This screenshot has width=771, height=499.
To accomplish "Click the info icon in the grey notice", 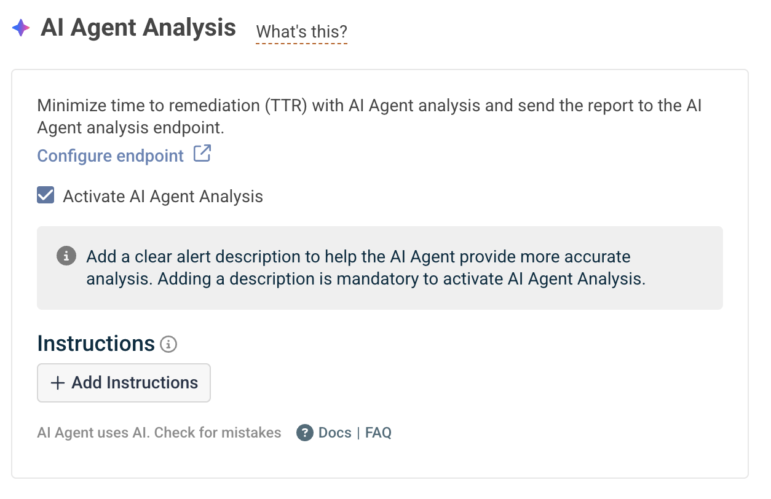I will [x=66, y=256].
